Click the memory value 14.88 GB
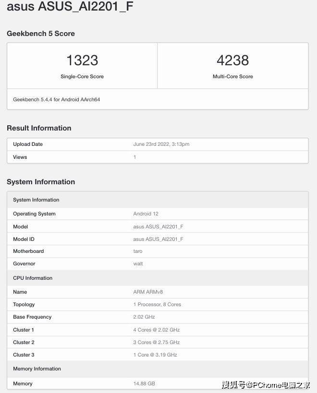This screenshot has height=393, width=317. [144, 384]
